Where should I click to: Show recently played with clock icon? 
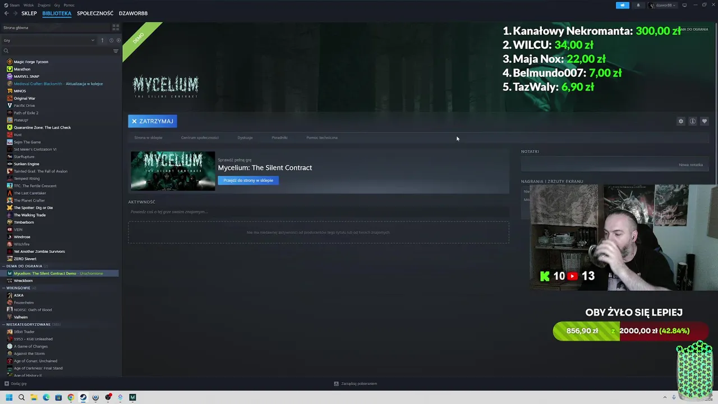pos(111,40)
